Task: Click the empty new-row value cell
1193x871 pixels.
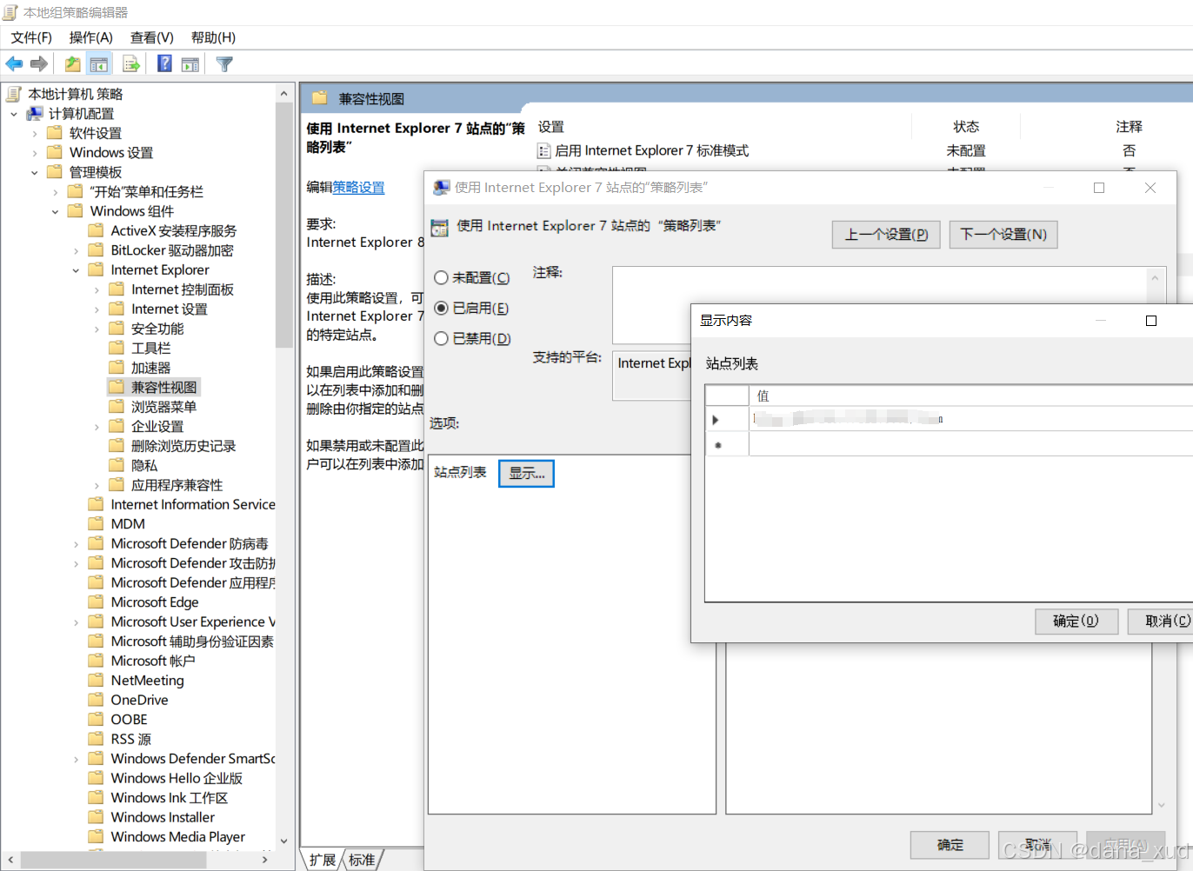Action: [x=970, y=445]
